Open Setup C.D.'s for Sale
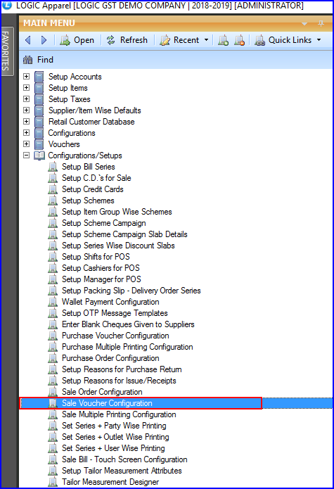The image size is (334, 489). (x=96, y=178)
